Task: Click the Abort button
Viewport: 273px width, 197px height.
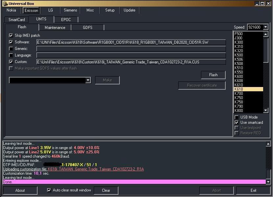Action: pyautogui.click(x=216, y=190)
